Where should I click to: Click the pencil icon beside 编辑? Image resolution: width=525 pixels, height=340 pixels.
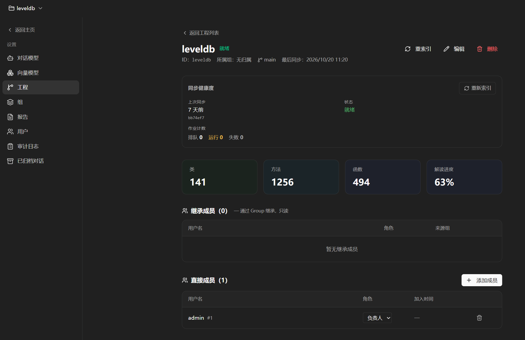click(x=446, y=49)
